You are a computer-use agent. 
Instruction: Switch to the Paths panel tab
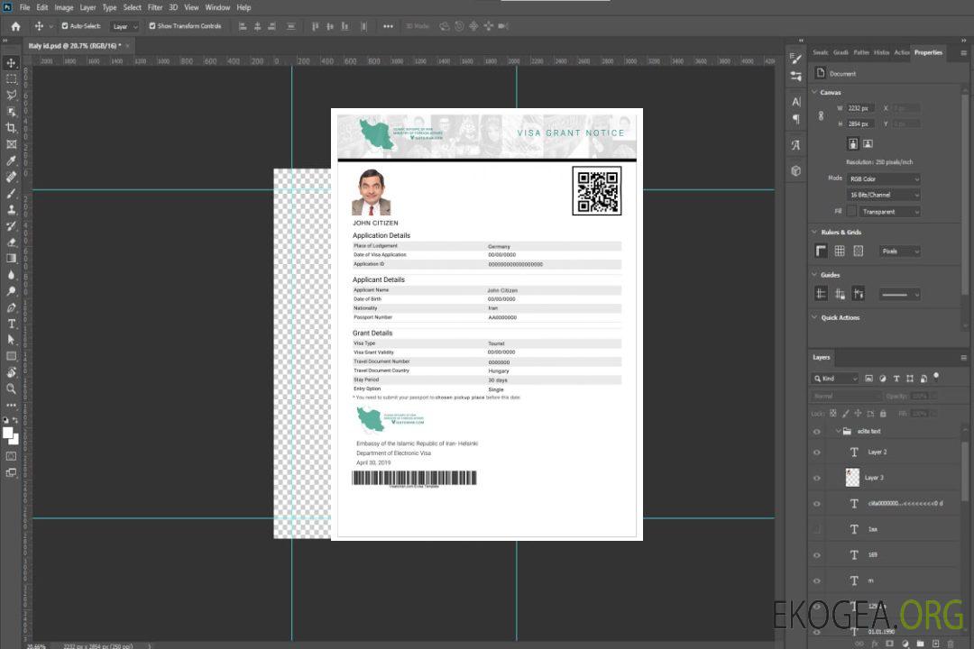point(861,53)
